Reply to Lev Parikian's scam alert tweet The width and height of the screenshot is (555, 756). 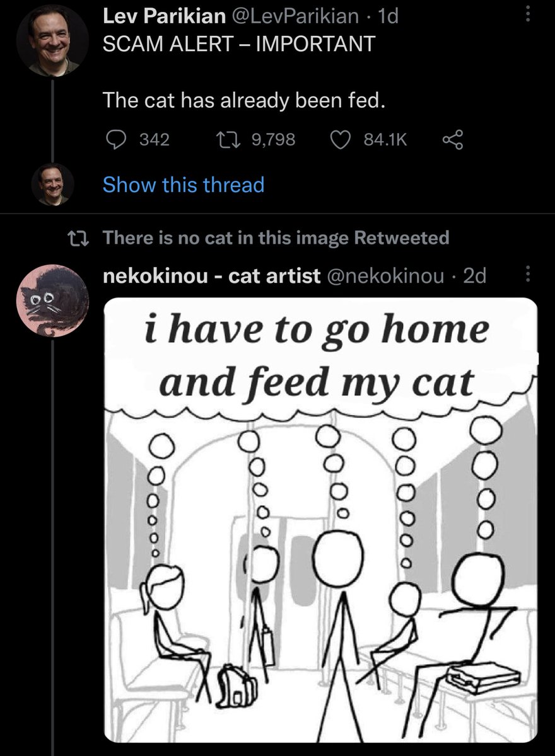tap(115, 139)
